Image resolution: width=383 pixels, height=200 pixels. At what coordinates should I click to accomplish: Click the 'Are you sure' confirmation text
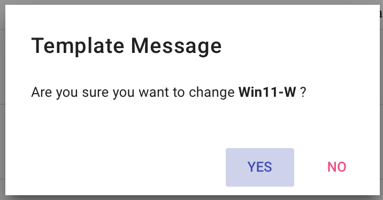pyautogui.click(x=168, y=93)
